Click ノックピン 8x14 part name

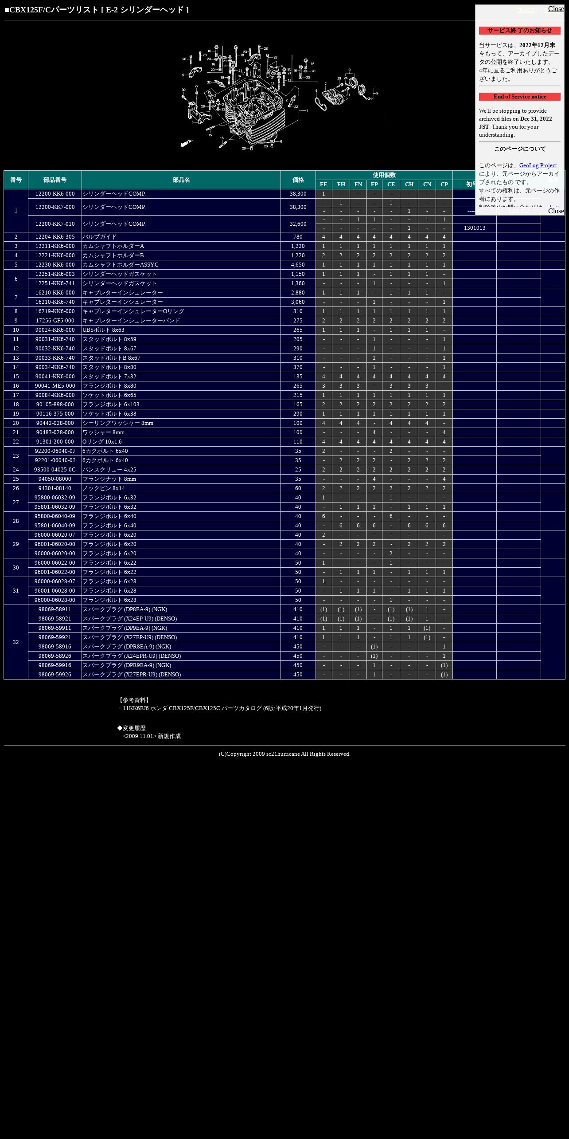(x=103, y=488)
